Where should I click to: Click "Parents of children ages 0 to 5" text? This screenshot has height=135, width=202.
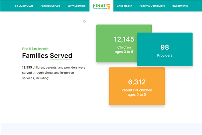coord(137,92)
